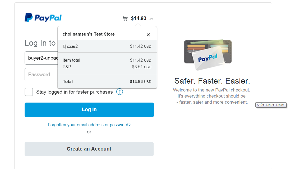Click the Total $14.93 USD row
290x169 pixels.
pos(107,81)
